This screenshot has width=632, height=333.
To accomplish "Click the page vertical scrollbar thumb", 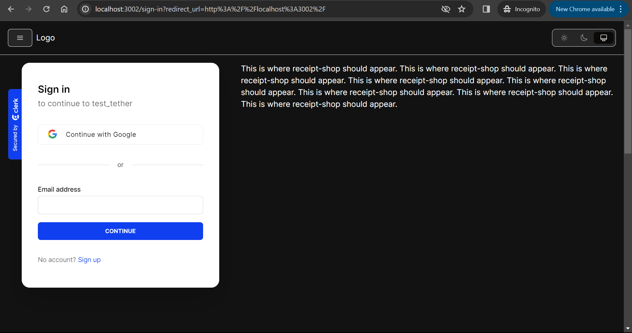I will pos(628,91).
